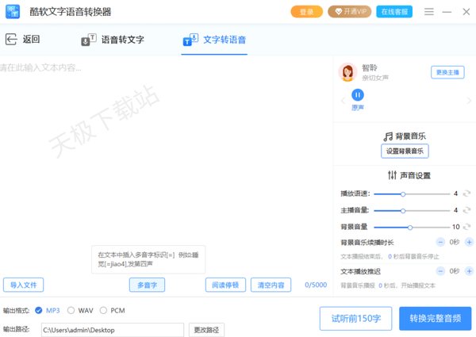Adjust the 播放语速 slider
Screen dimensions: 476x337
tap(403, 193)
